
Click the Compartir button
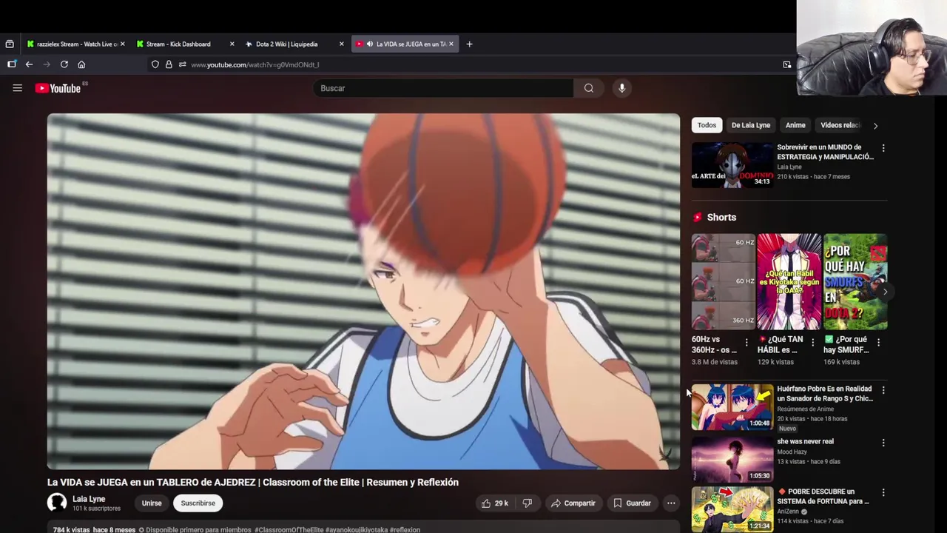[x=573, y=503]
